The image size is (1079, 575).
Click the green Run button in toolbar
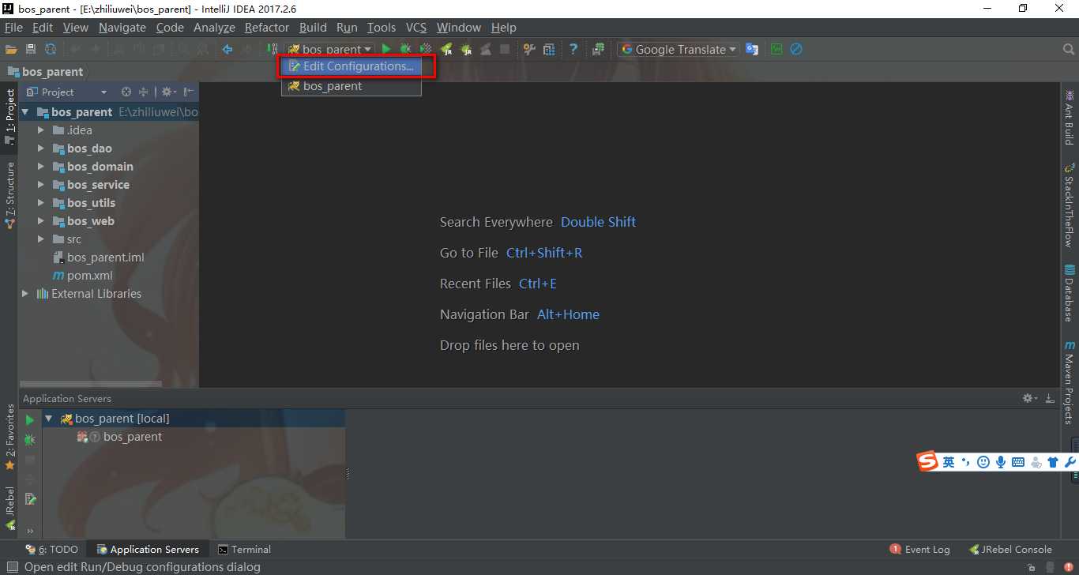tap(386, 49)
